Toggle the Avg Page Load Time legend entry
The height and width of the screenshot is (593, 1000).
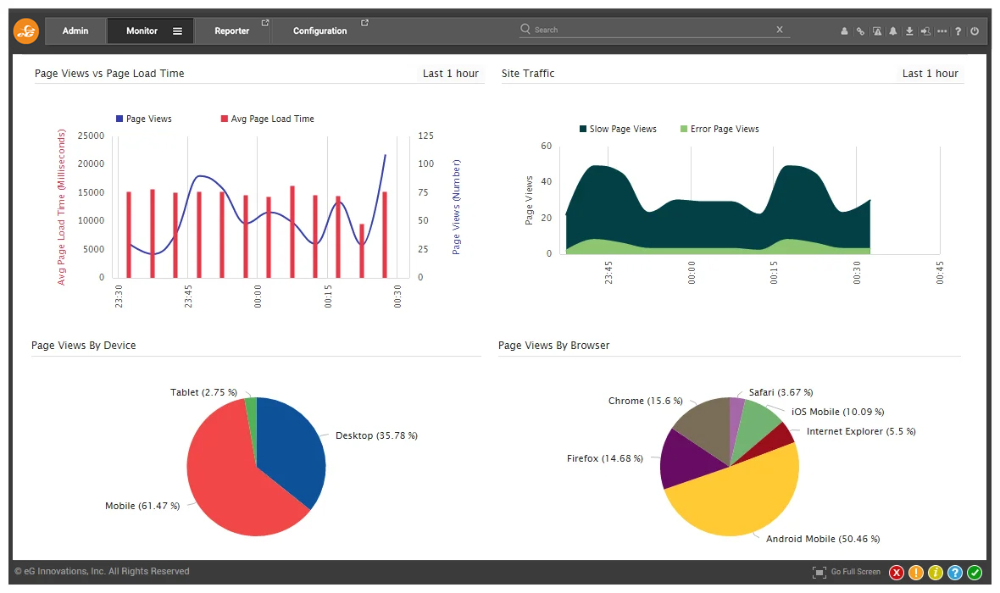[267, 119]
